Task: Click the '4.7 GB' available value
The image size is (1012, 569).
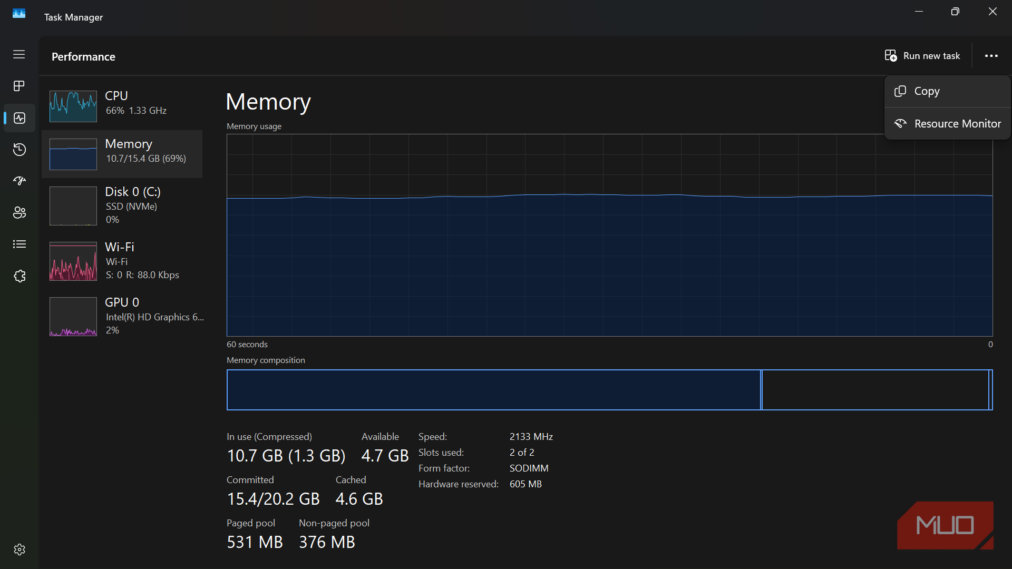Action: pyautogui.click(x=385, y=456)
